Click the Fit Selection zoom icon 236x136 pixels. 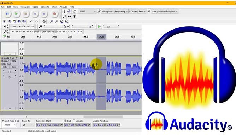coord(61,21)
